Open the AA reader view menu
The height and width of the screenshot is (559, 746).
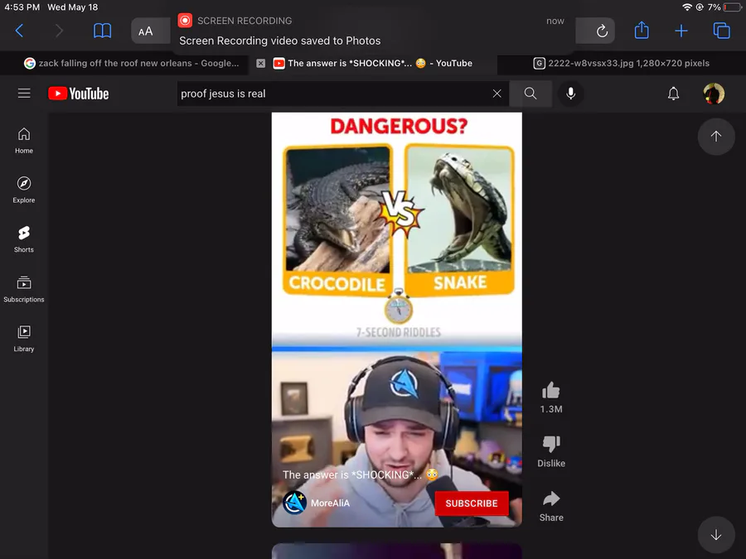point(146,31)
